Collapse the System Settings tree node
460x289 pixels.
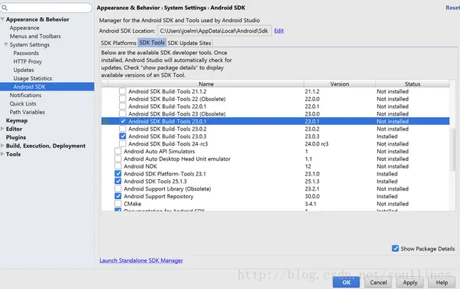[x=6, y=45]
